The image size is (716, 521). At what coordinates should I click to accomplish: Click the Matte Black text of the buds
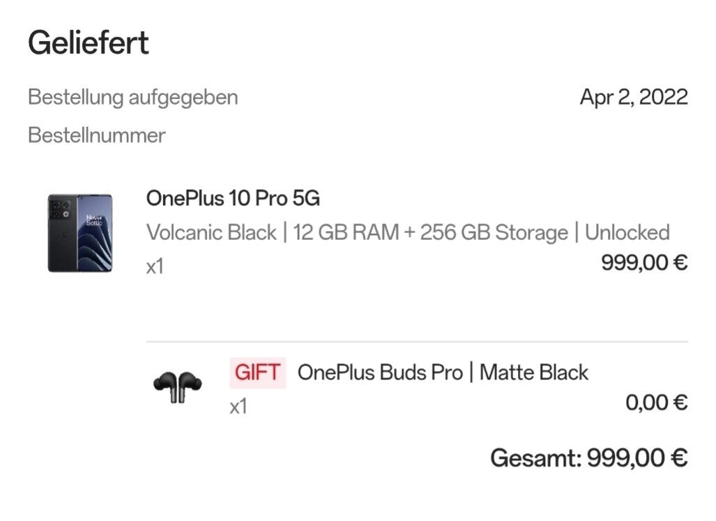pyautogui.click(x=534, y=372)
